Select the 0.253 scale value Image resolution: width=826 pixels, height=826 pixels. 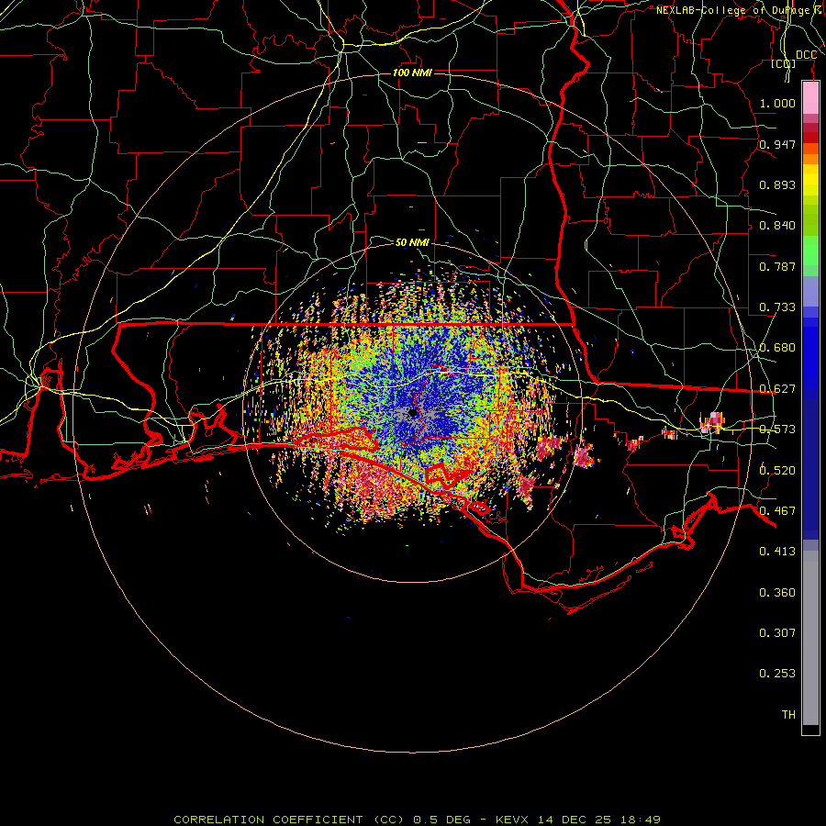(777, 674)
